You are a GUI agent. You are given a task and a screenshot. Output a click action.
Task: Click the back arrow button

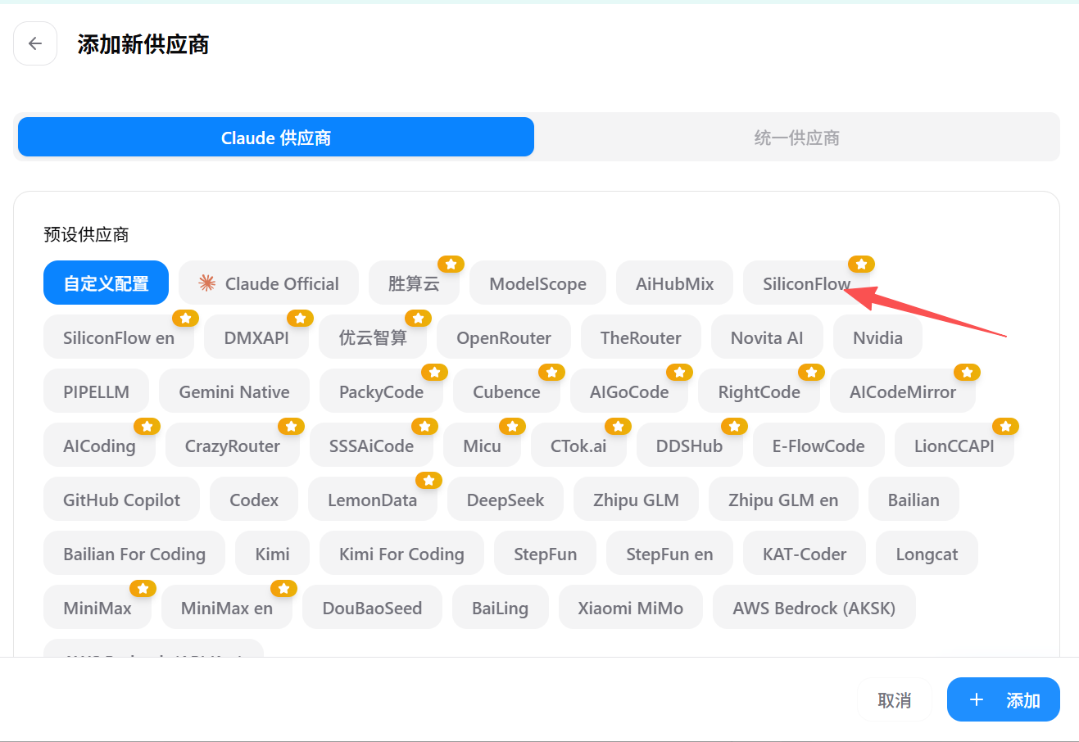tap(35, 43)
